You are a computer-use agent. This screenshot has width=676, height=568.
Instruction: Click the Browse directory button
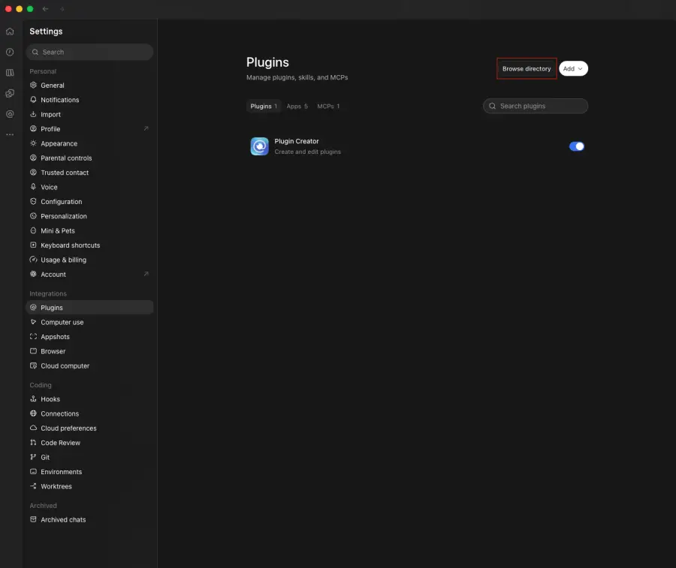pos(527,68)
